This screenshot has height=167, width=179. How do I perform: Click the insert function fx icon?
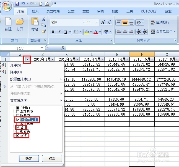[x=63, y=48]
